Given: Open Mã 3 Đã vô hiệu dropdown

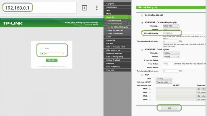Looking at the screenshot, I should pos(202,96).
